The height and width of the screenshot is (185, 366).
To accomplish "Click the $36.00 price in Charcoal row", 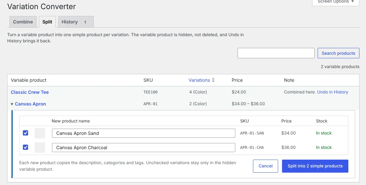I will pyautogui.click(x=289, y=147).
